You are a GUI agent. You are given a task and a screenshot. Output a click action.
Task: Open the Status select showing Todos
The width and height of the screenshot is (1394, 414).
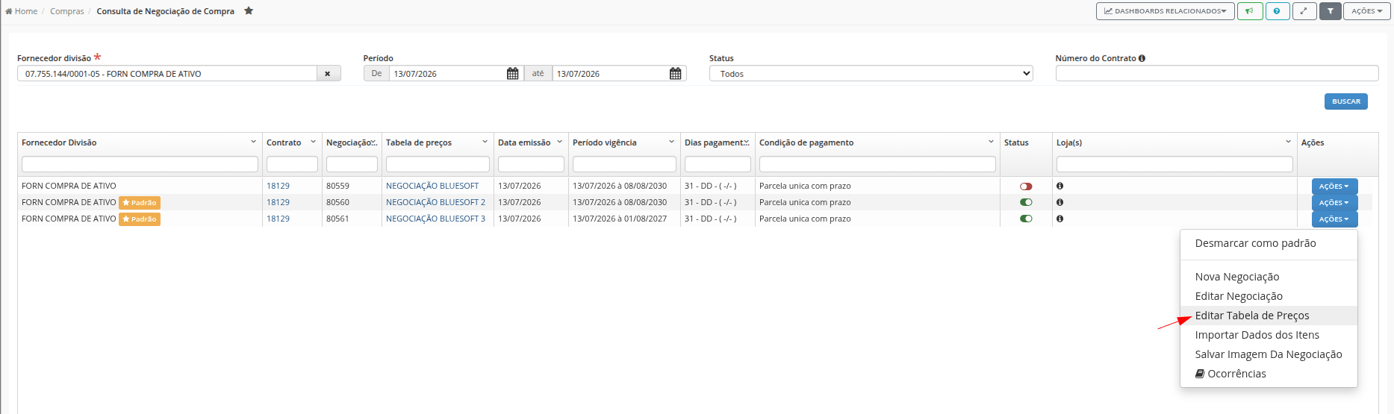coord(871,74)
